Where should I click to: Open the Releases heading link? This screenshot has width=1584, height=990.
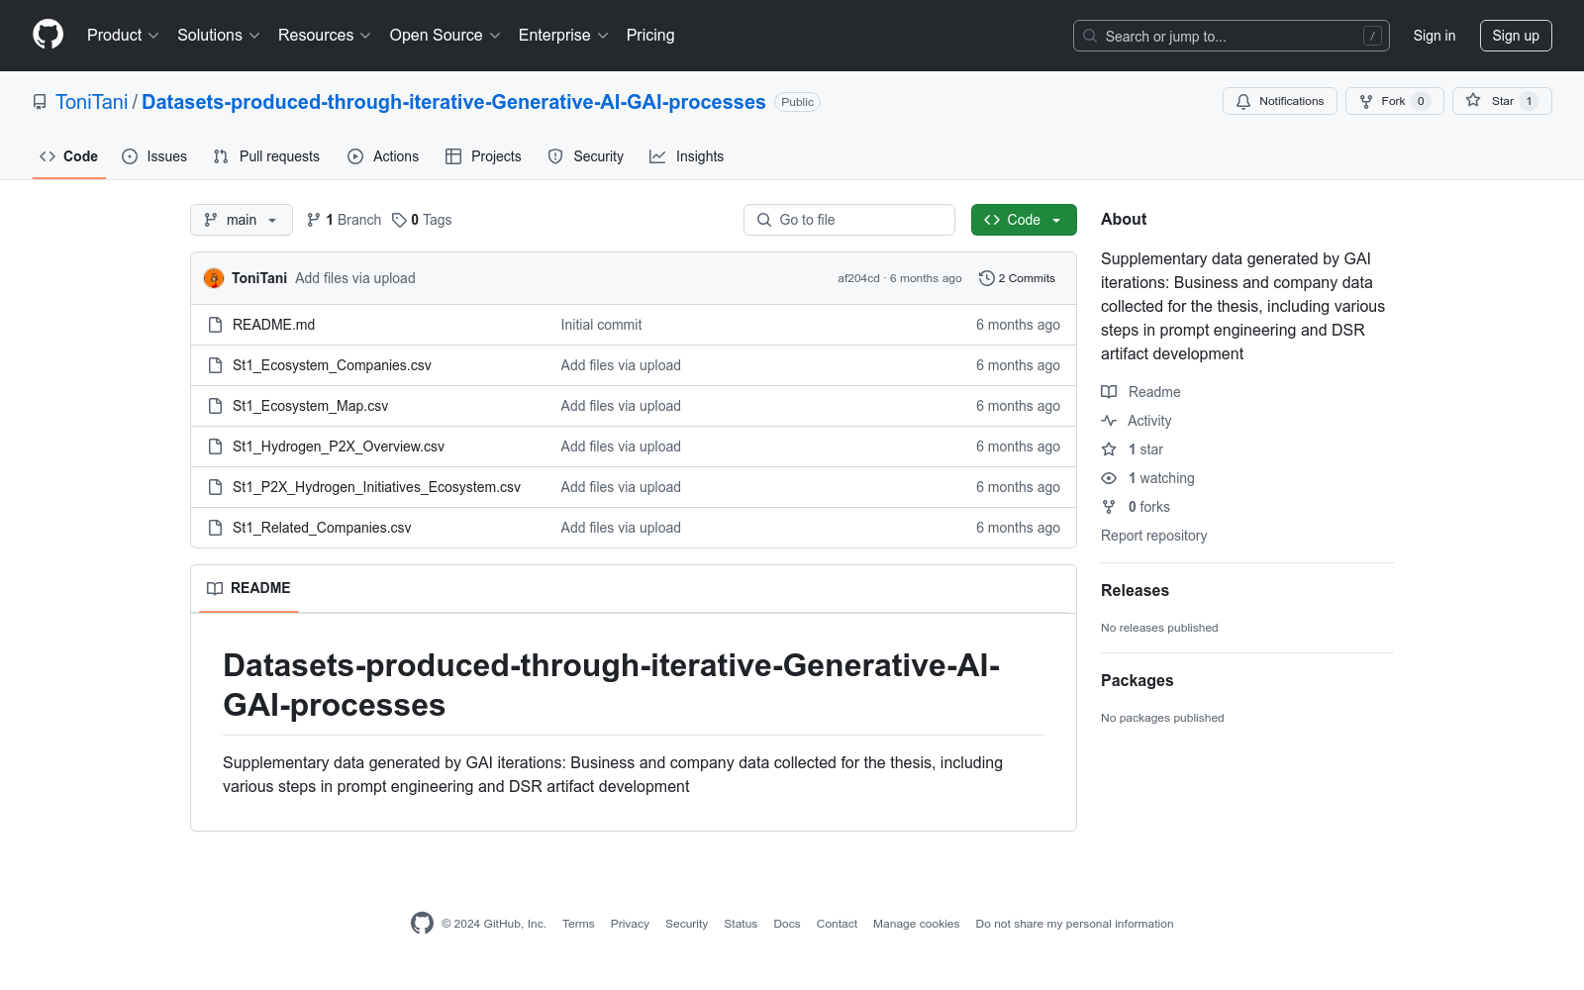[1135, 591]
